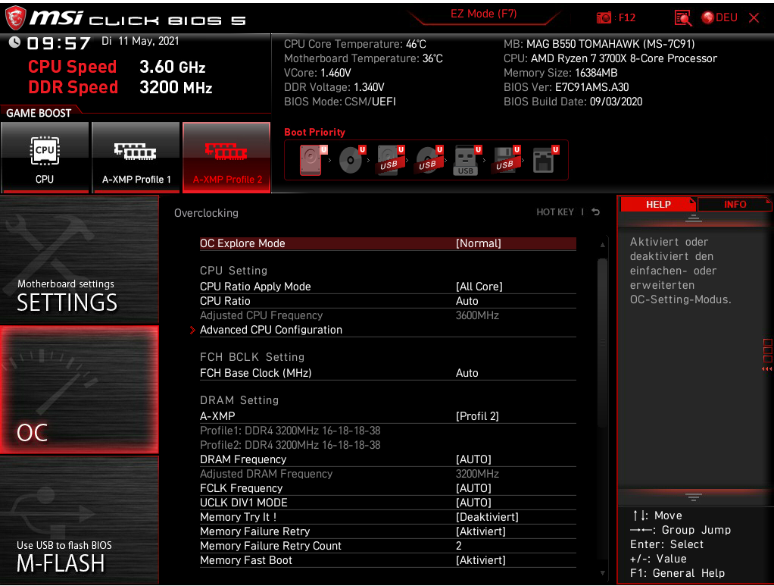
Task: Open the BIOS search magnifier icon
Action: point(682,18)
